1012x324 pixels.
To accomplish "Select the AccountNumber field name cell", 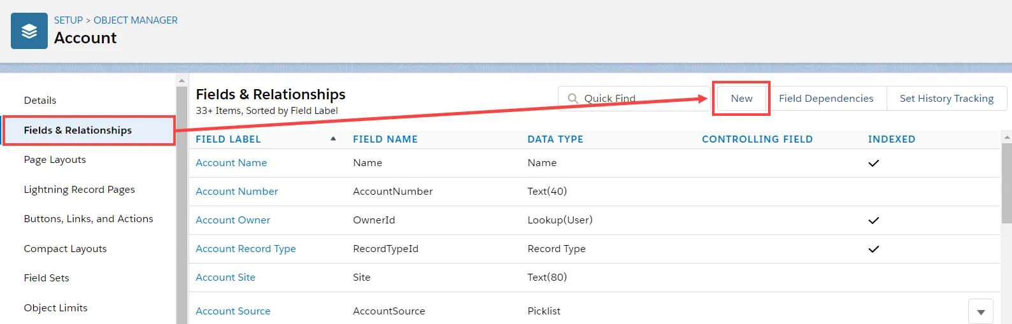I will [393, 192].
